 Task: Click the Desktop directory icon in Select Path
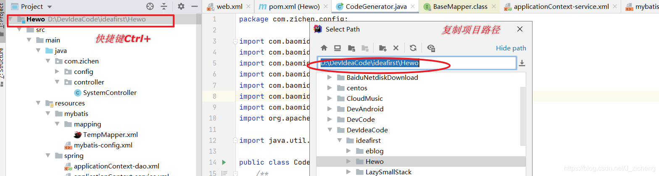(x=337, y=48)
